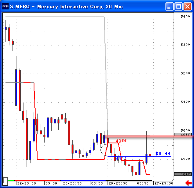Image resolution: width=194 pixels, height=188 pixels.
Task: Click the 23-23:30 time axis label
Action: (x=72, y=183)
